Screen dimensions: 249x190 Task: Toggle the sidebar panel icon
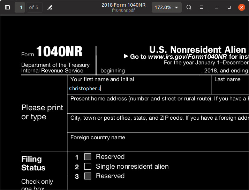click(x=7, y=7)
